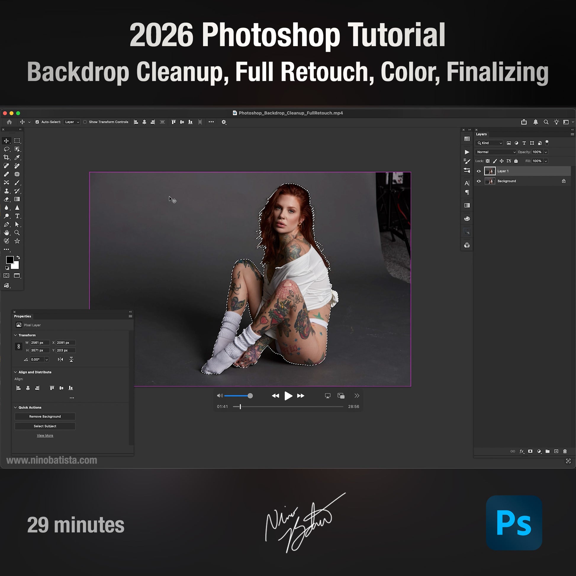Collapse the Quick Actions section

[x=15, y=407]
